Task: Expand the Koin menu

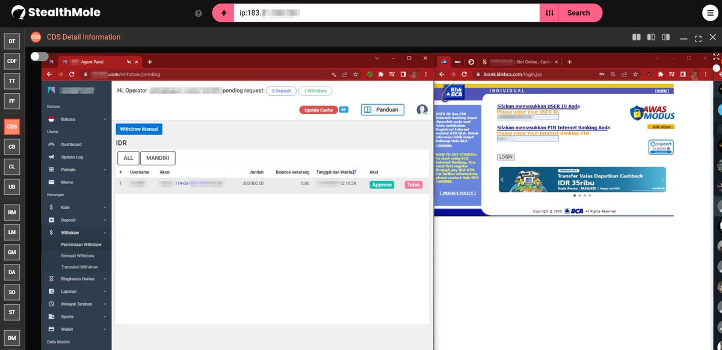Action: (76, 207)
